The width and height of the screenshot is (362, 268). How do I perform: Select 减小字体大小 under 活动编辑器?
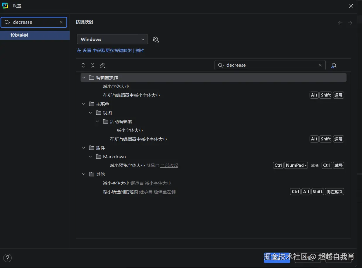click(130, 130)
